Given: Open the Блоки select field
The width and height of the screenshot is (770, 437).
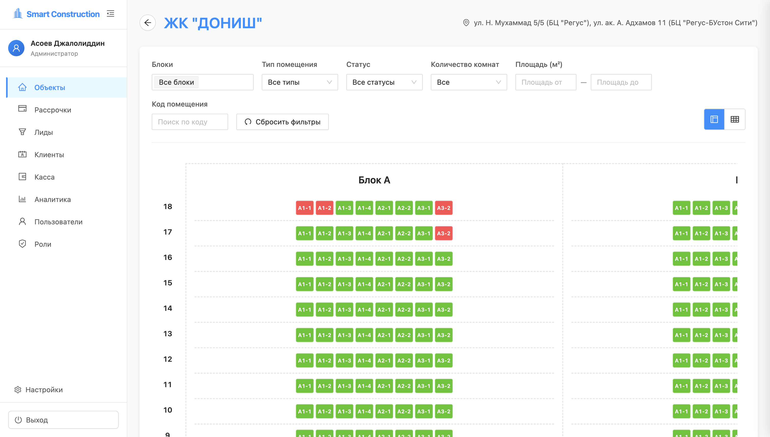Looking at the screenshot, I should click(x=202, y=82).
